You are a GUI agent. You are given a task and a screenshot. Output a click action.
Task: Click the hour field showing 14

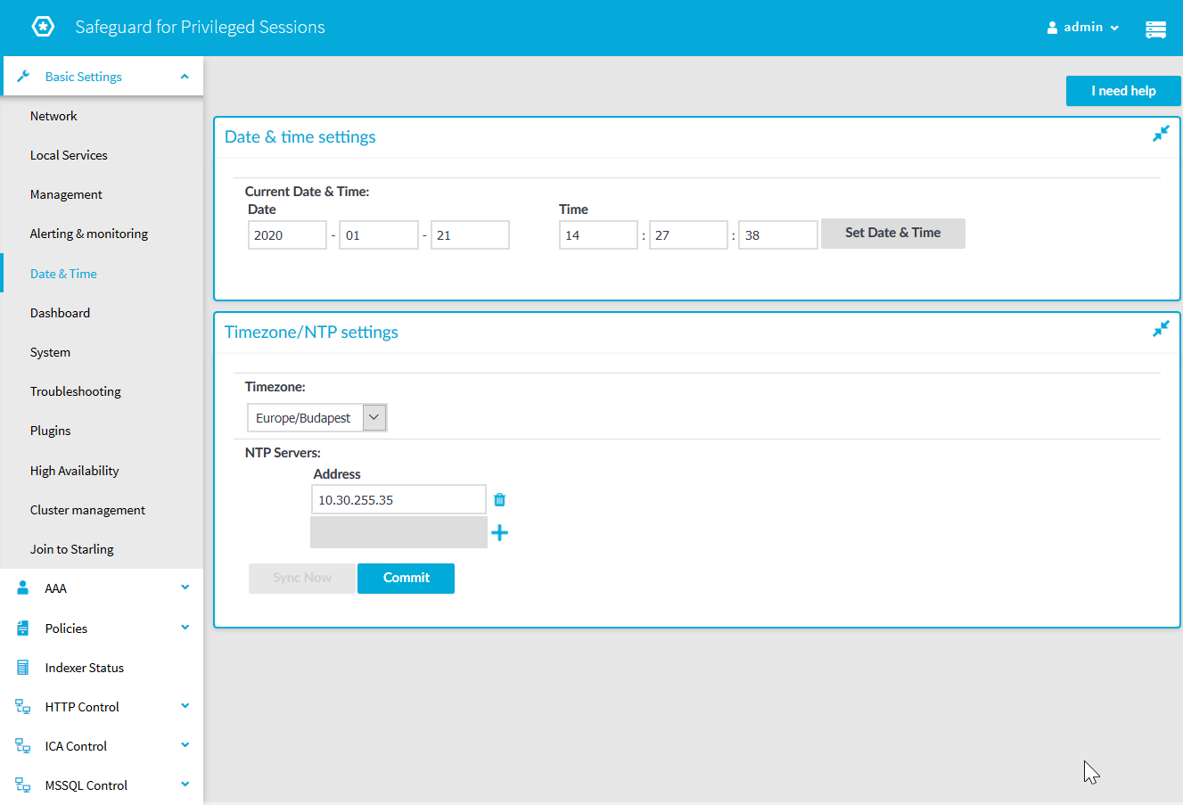598,235
